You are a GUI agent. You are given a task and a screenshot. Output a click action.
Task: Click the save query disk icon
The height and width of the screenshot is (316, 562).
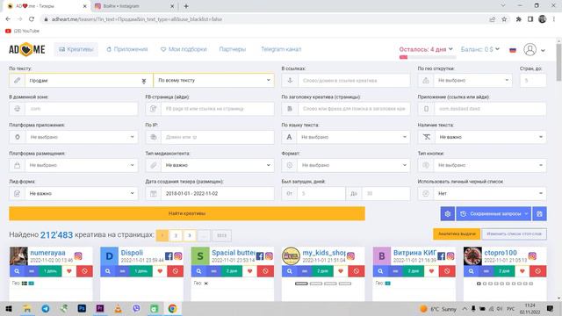539,214
